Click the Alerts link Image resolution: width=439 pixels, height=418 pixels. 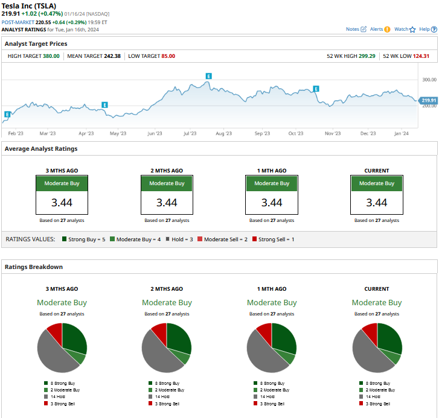376,29
